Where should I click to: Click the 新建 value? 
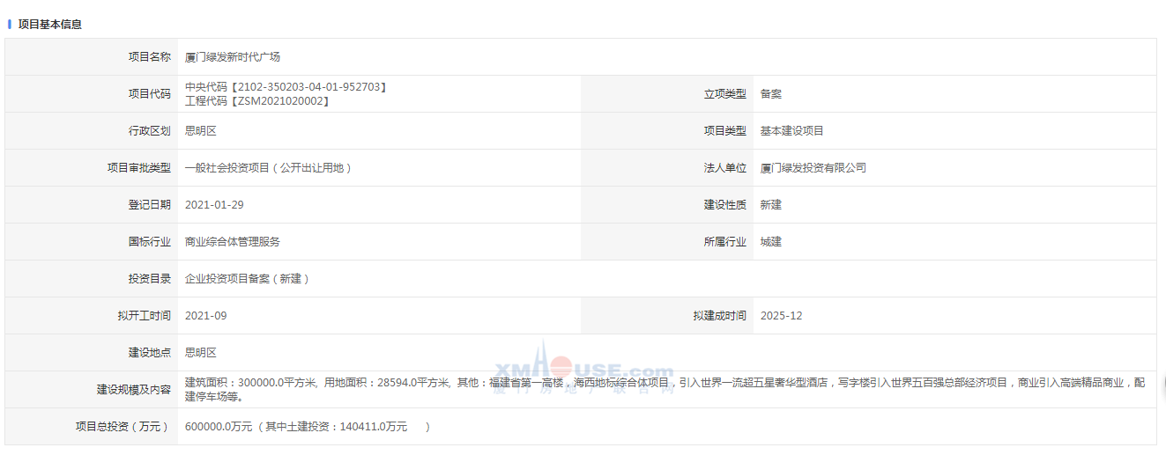point(771,204)
